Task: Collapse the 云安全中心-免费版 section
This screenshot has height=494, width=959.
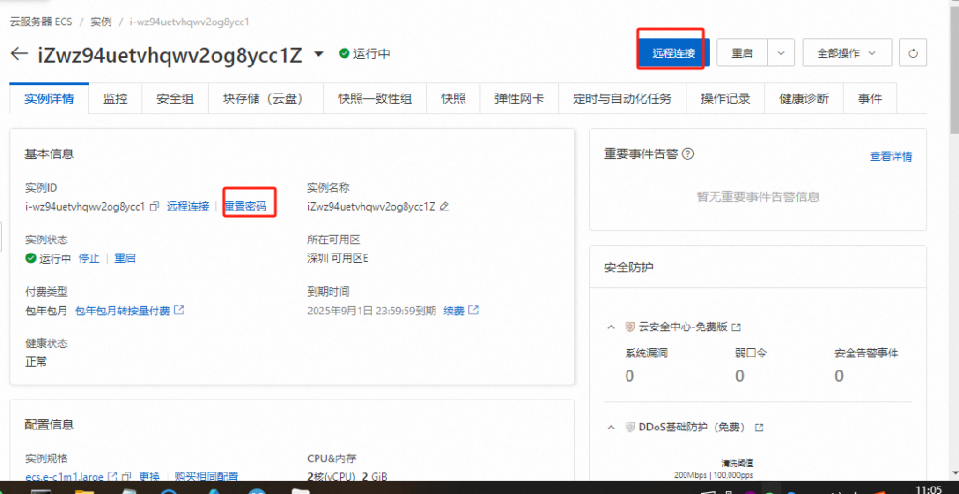Action: pyautogui.click(x=612, y=327)
